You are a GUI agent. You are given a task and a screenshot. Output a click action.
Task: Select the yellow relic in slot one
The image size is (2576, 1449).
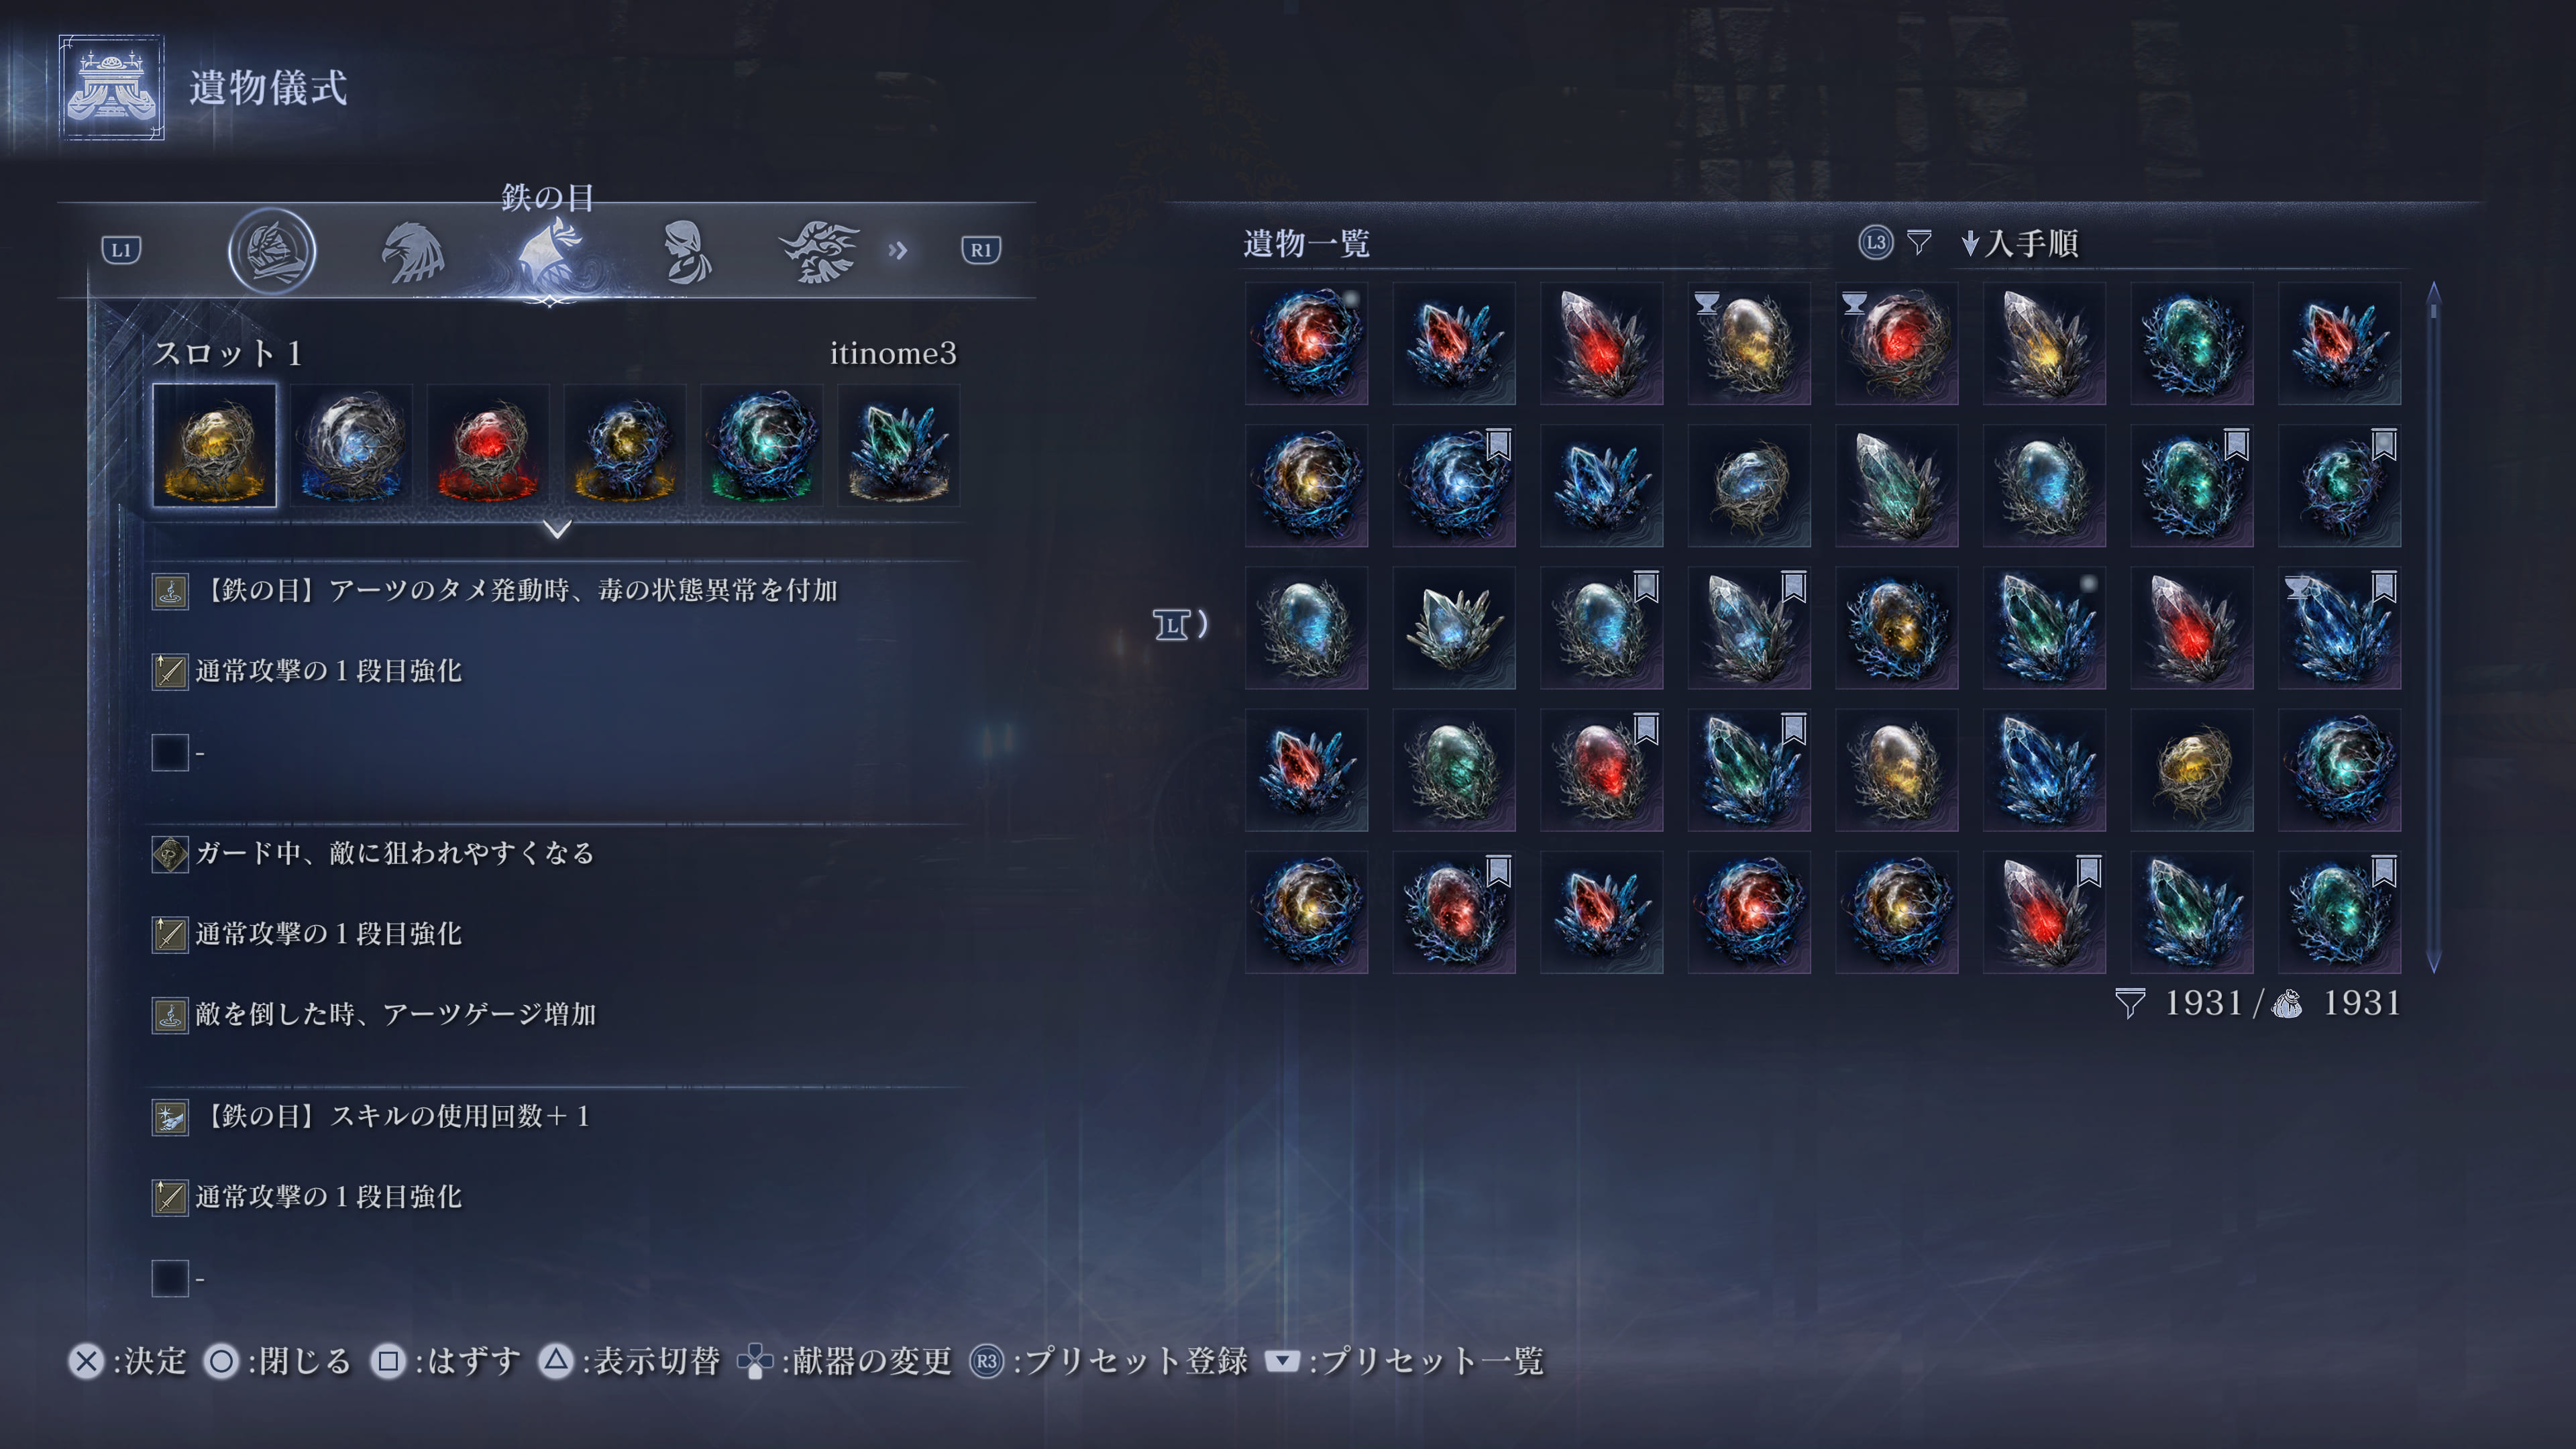[x=214, y=445]
